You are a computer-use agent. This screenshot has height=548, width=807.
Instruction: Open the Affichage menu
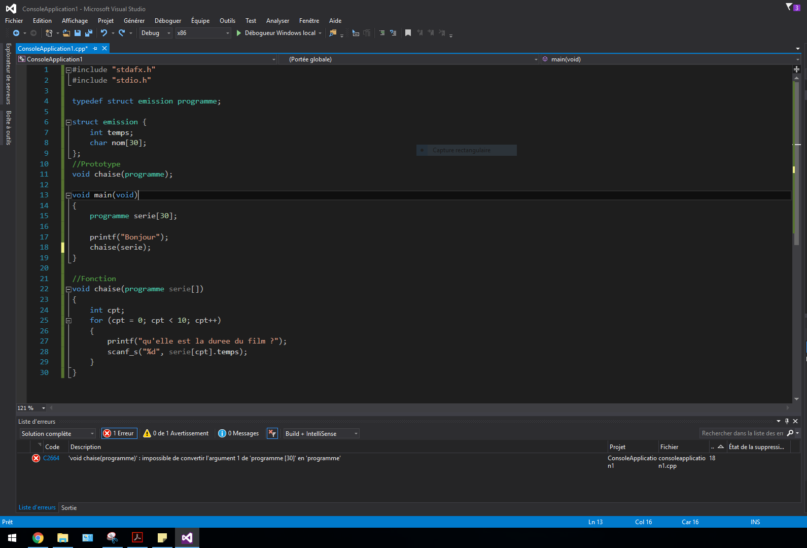point(75,21)
